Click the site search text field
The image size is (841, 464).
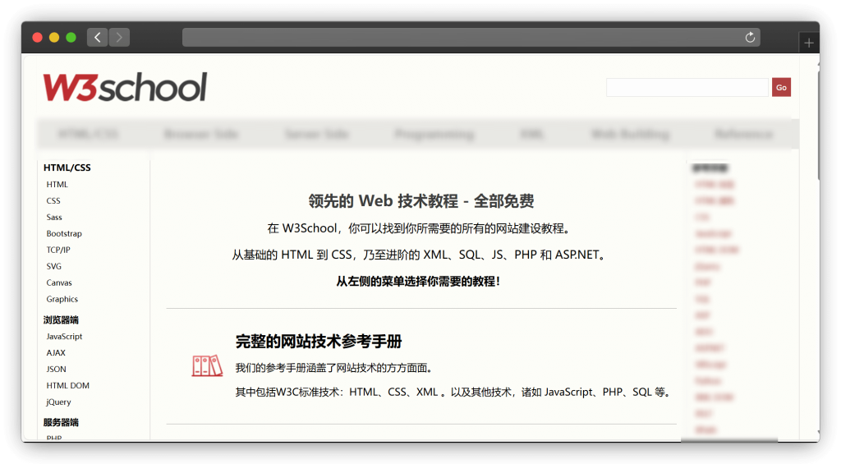point(687,87)
